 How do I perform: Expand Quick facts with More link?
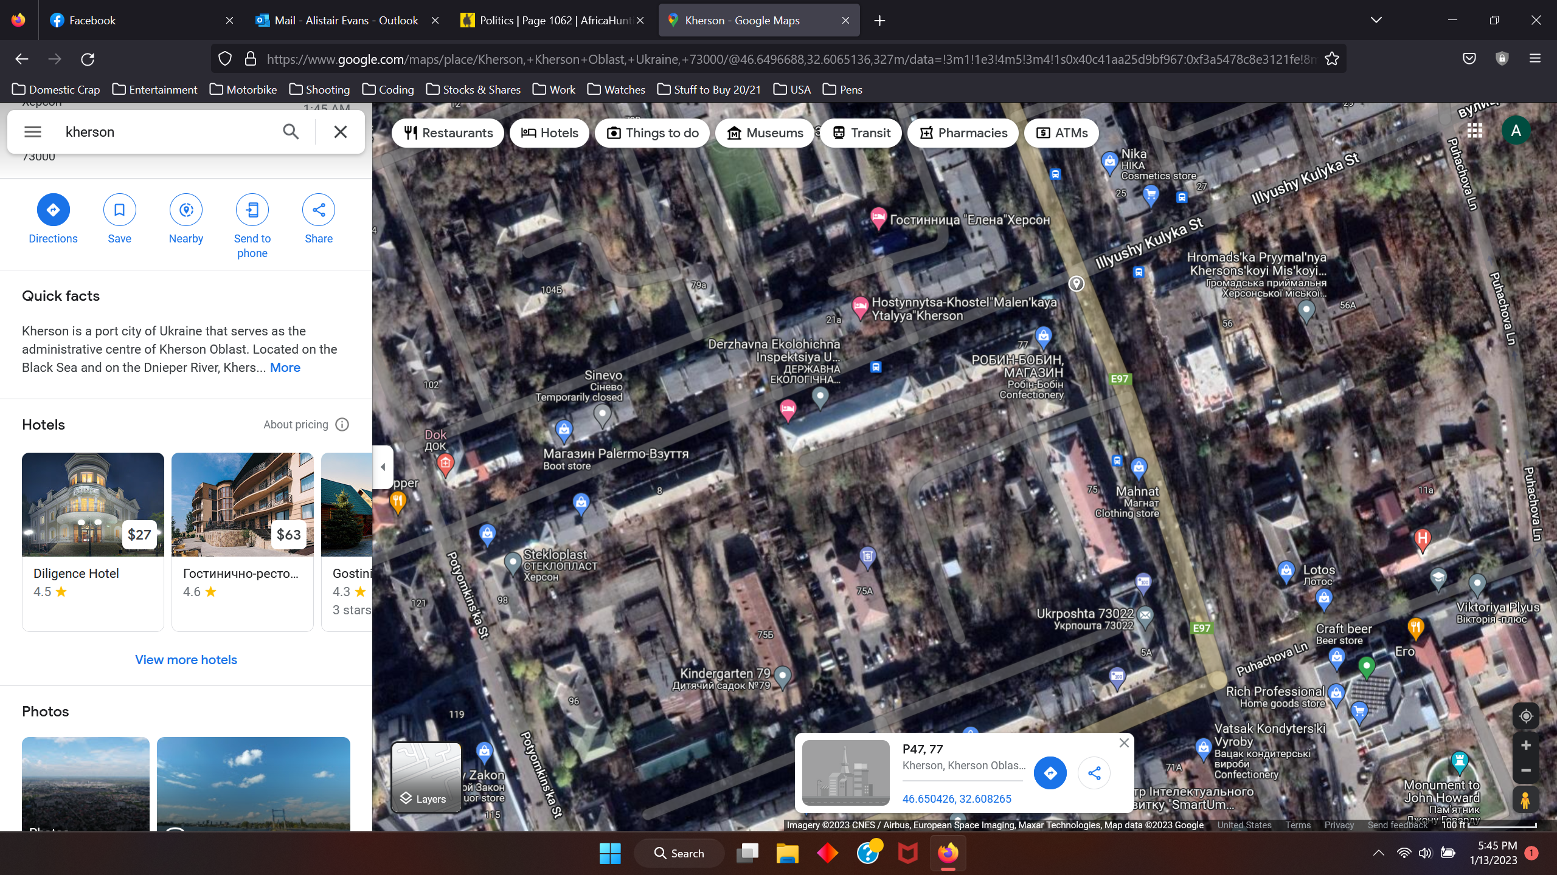coord(285,368)
